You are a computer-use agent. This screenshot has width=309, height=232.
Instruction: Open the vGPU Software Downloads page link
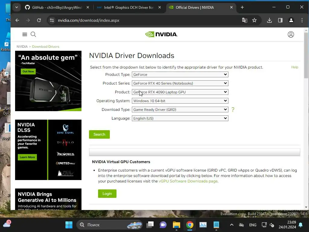pyautogui.click(x=188, y=181)
